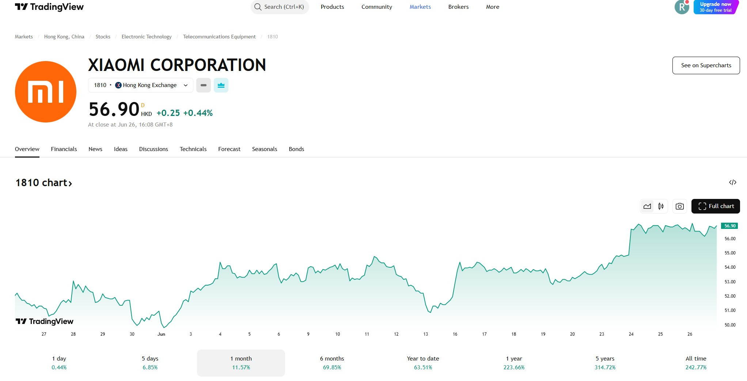
Task: Open the 1810 chart heading arrow
Action: [x=70, y=183]
